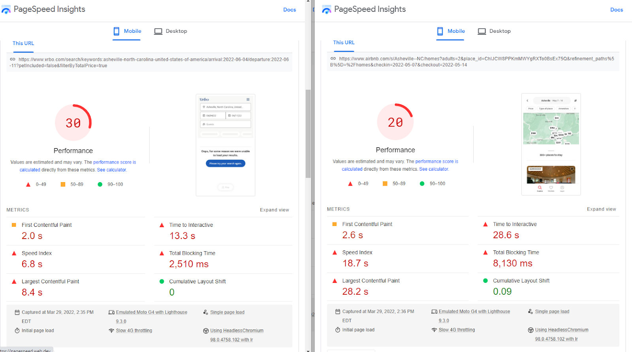Click the red triangle beside Total Blocking Time 2,510 ms
This screenshot has width=632, height=352.
[x=162, y=253]
